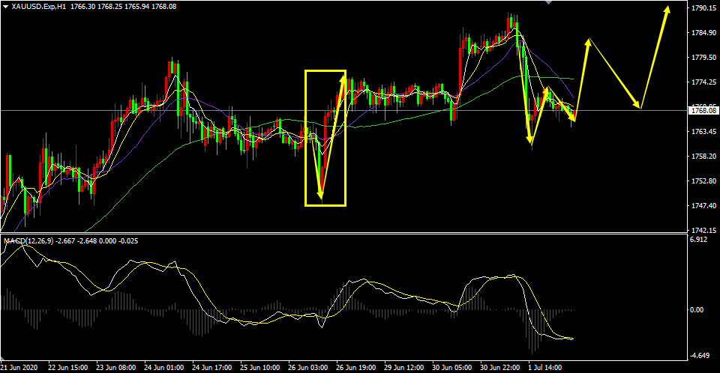This screenshot has height=373, width=720.
Task: Click the 30 Jun 05:00 time label
Action: [x=452, y=368]
